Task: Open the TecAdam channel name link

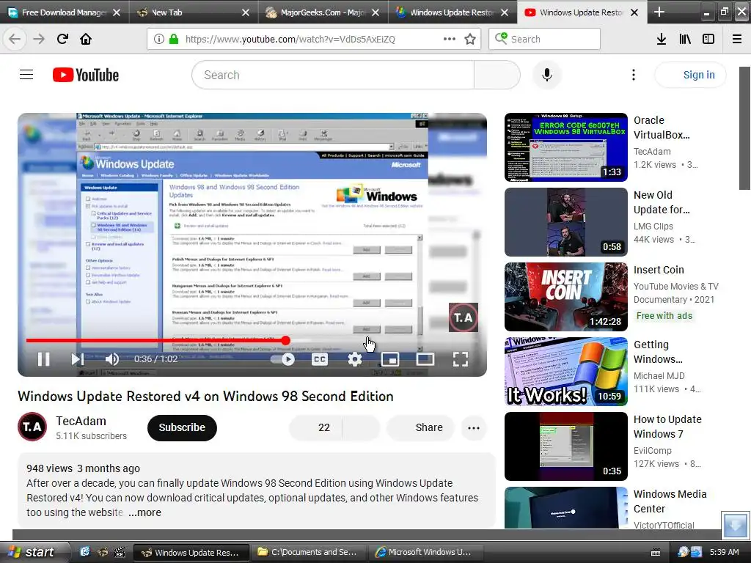Action: click(81, 421)
